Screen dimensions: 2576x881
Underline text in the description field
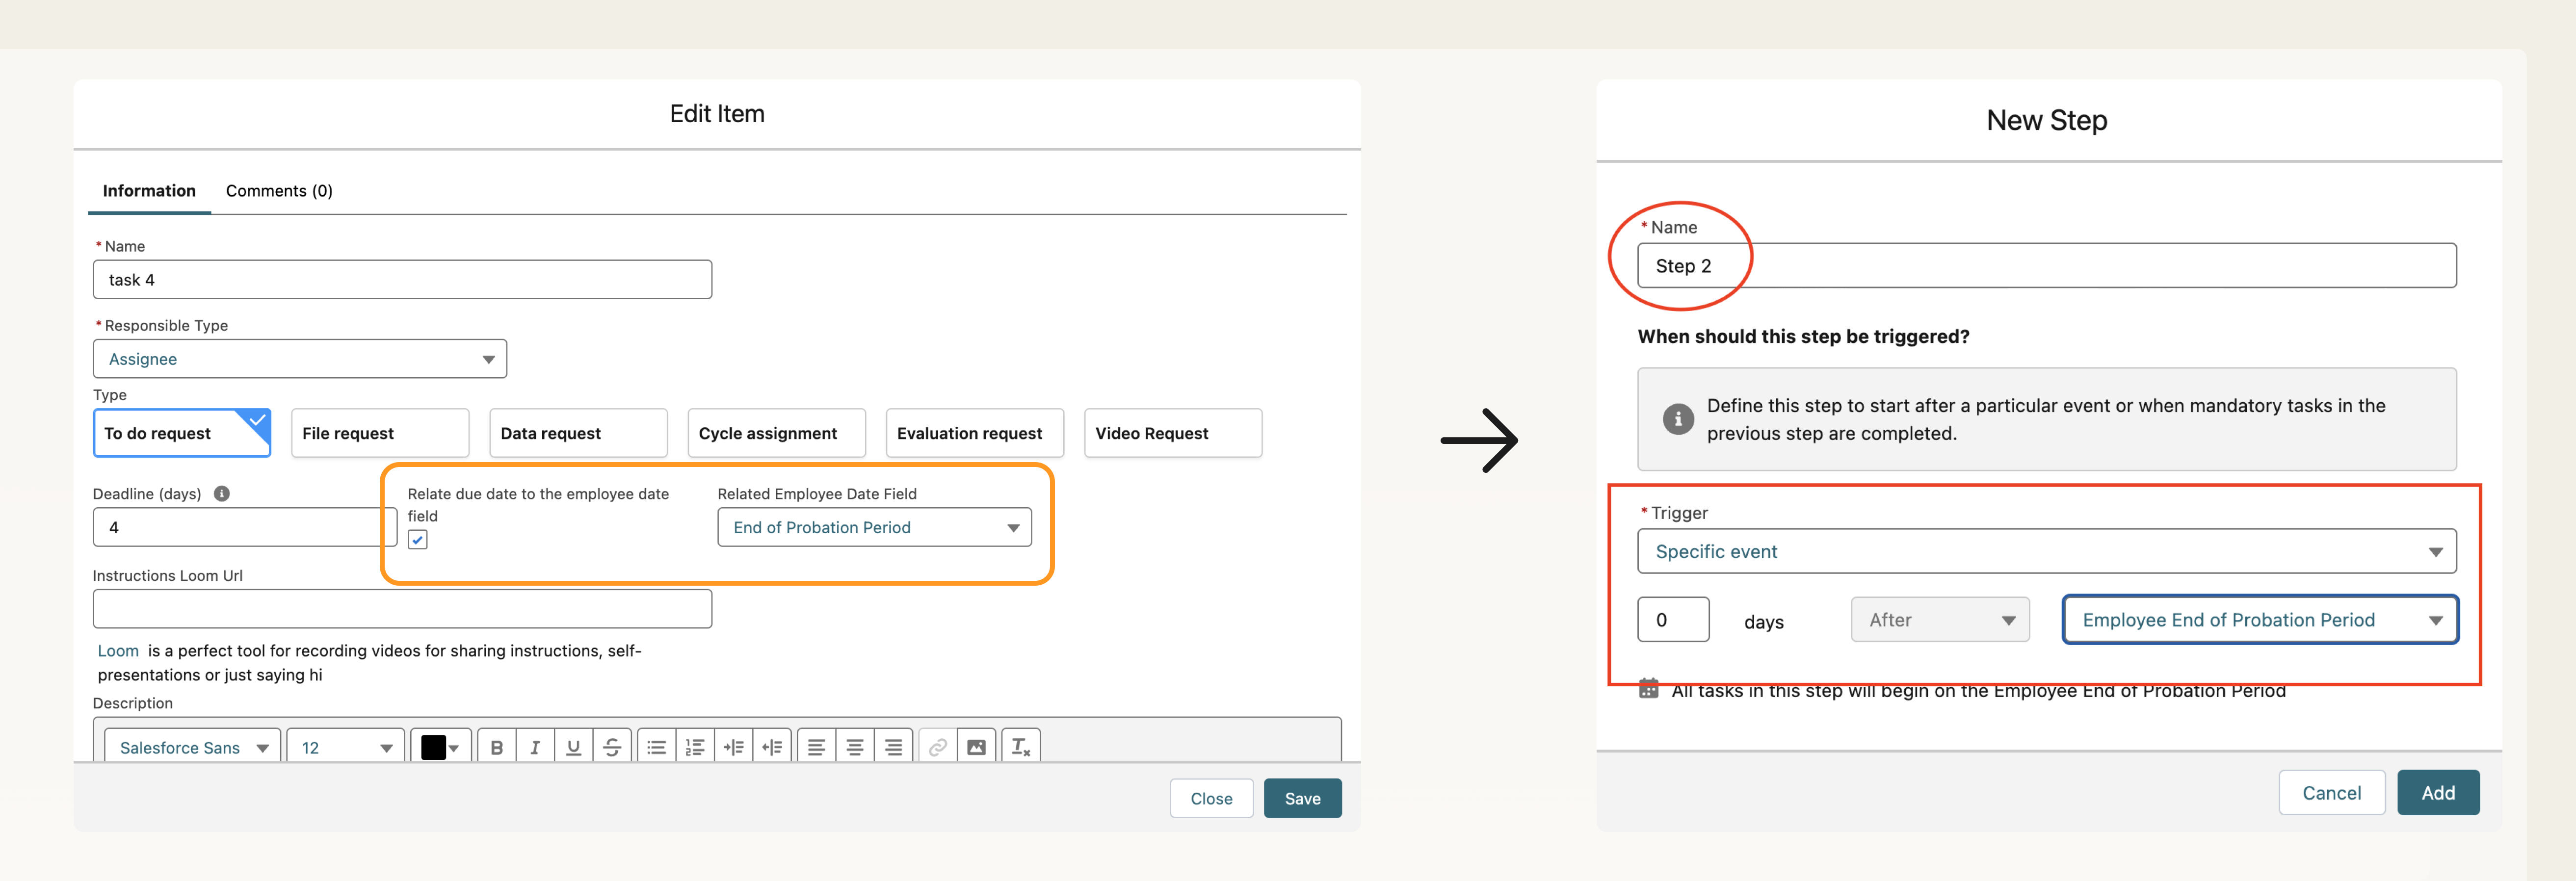click(x=573, y=746)
